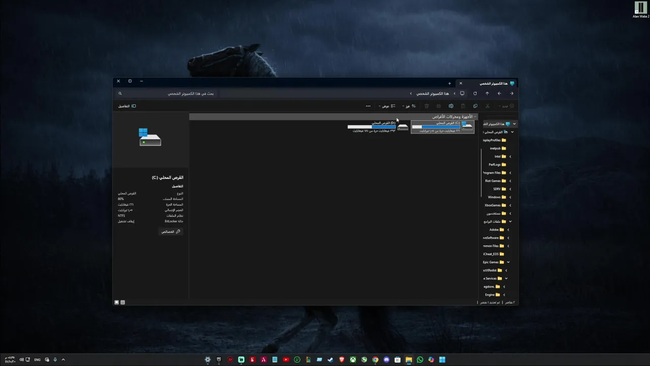Select the This PC tab title
The image size is (650, 366).
[494, 83]
